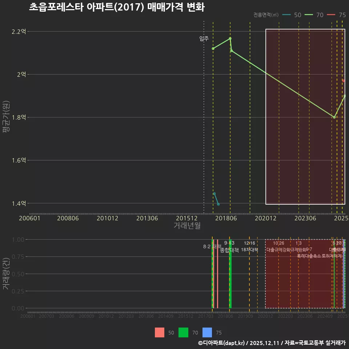Click the red 50 color swatch below the chart

click(160, 332)
